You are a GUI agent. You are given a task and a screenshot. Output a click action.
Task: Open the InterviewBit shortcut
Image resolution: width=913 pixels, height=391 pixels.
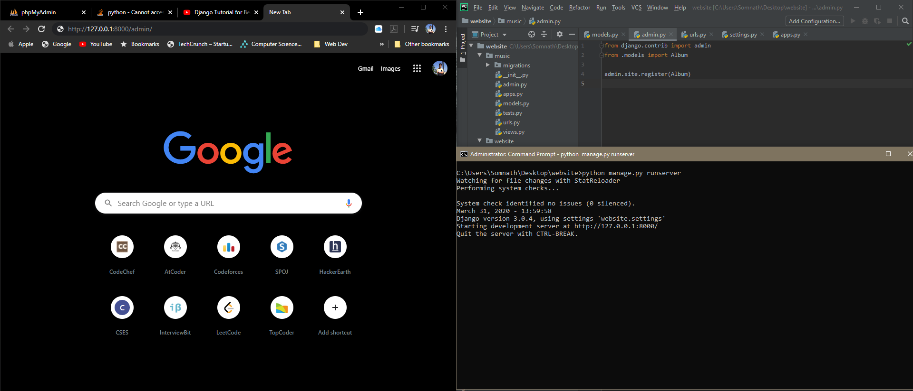click(175, 307)
